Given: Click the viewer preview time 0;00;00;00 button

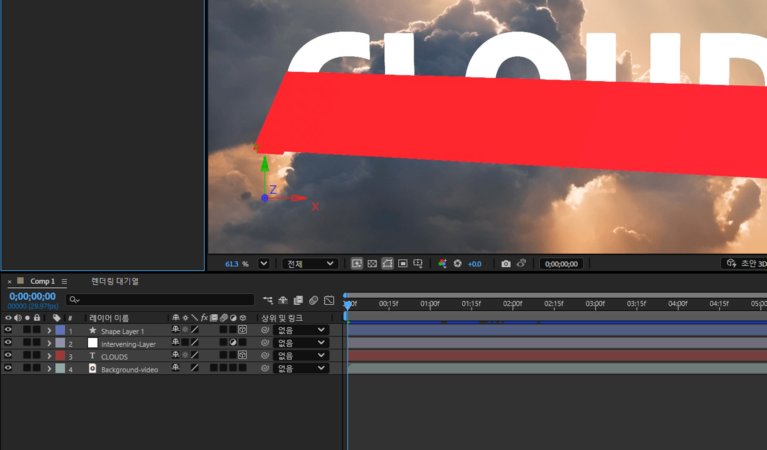Looking at the screenshot, I should tap(561, 264).
